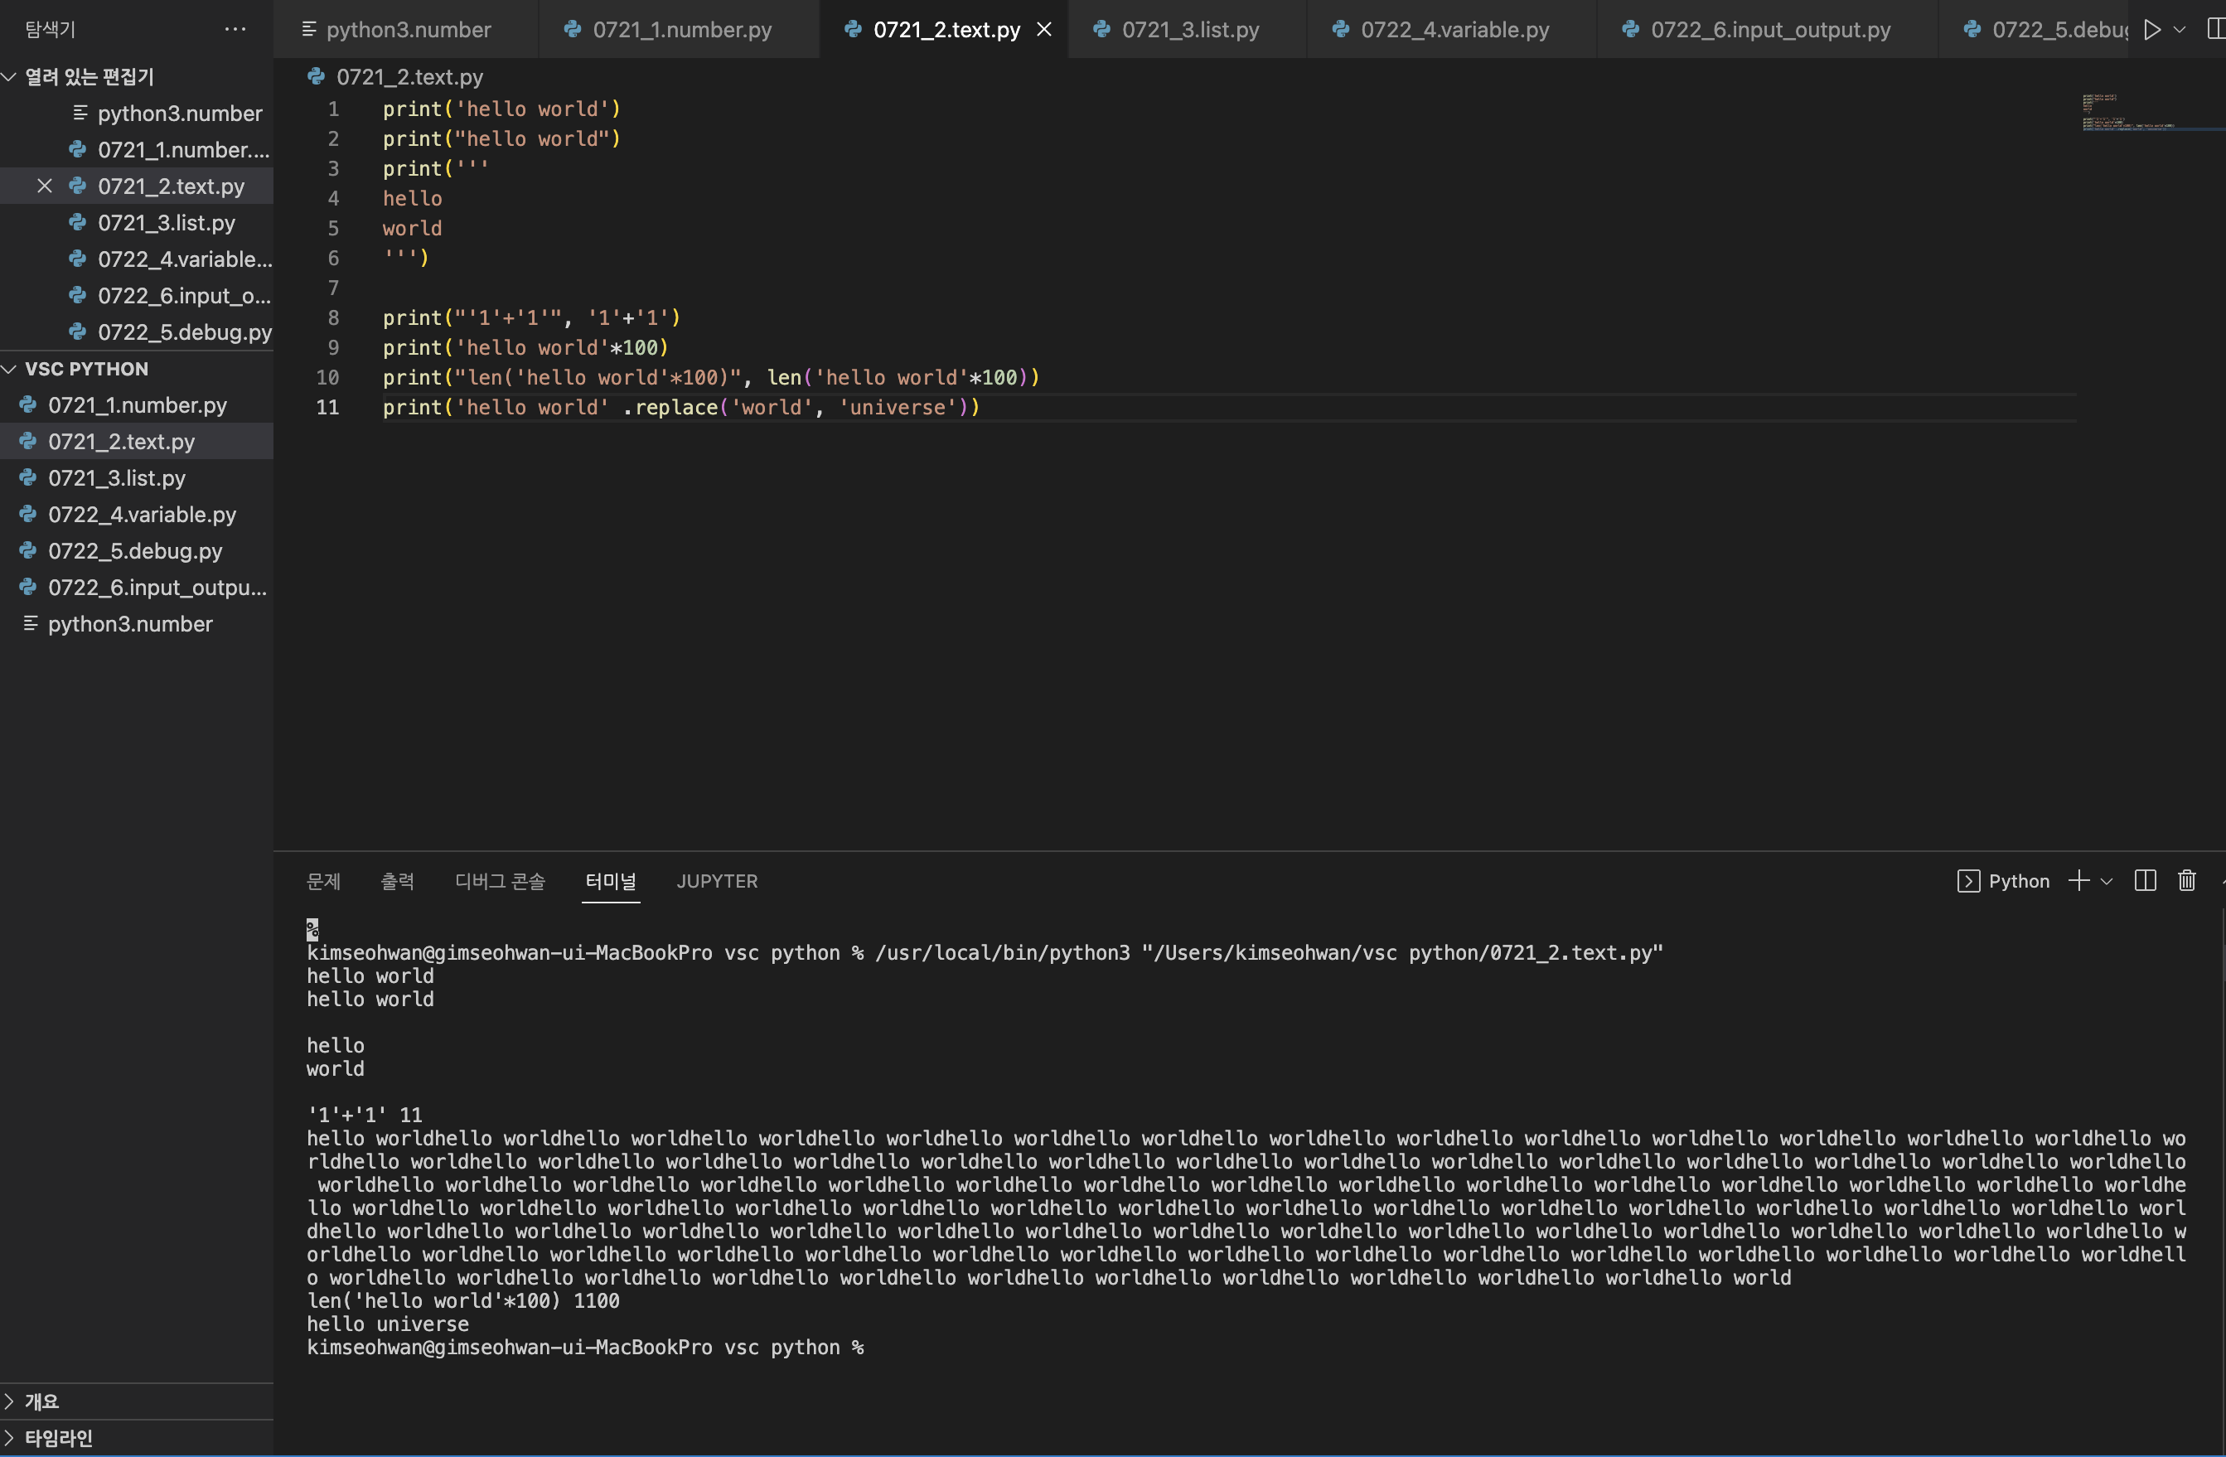This screenshot has width=2226, height=1457.
Task: Open the new terminal launch profile dropdown
Action: pyautogui.click(x=2107, y=881)
